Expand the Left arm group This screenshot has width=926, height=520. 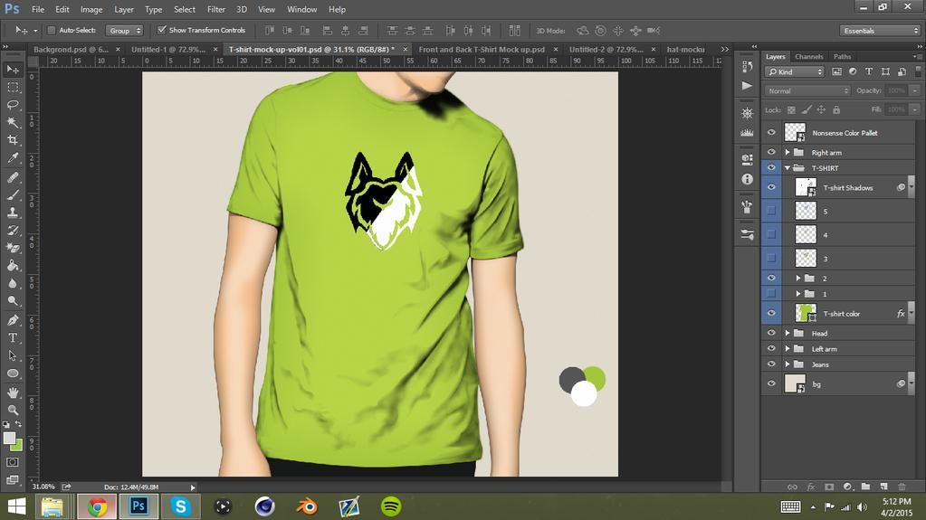click(788, 349)
